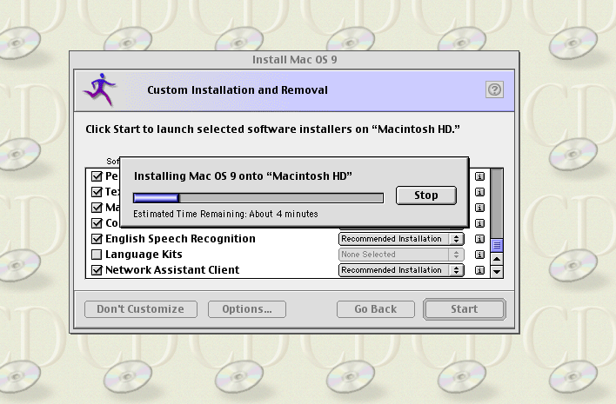The image size is (616, 404).
Task: Click the info icon directly above English Speech Recognition's
Action: 479,223
